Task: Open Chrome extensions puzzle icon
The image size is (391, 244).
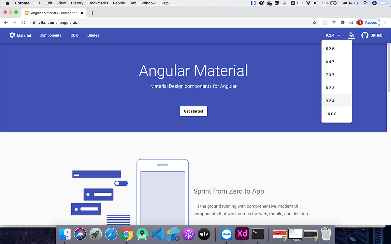Action: (x=342, y=22)
